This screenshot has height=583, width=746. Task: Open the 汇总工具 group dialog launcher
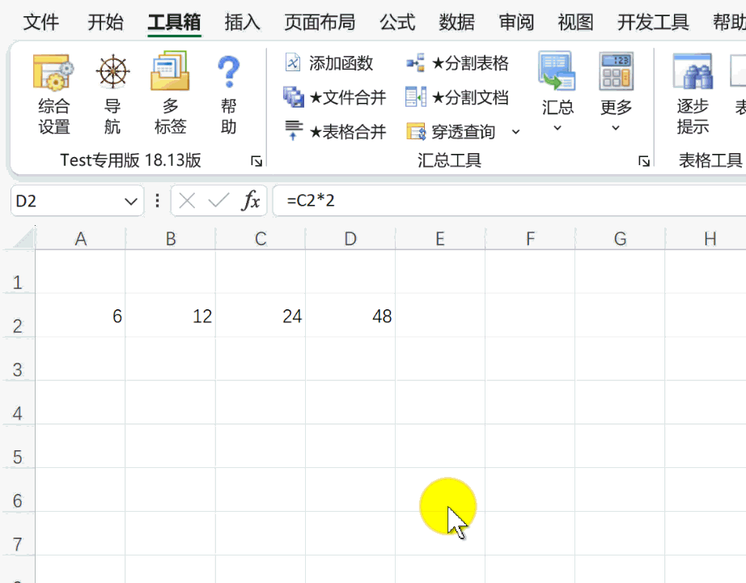[644, 161]
